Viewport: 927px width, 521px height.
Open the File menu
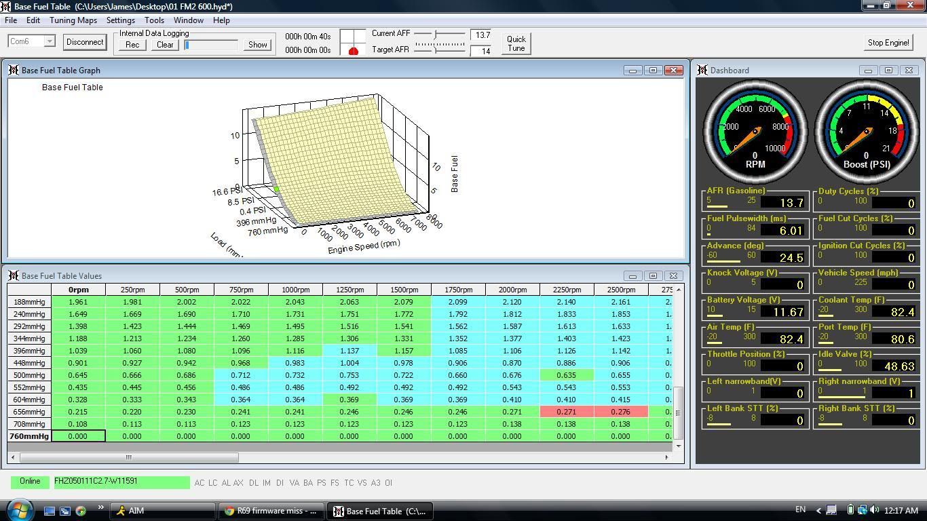pyautogui.click(x=12, y=20)
